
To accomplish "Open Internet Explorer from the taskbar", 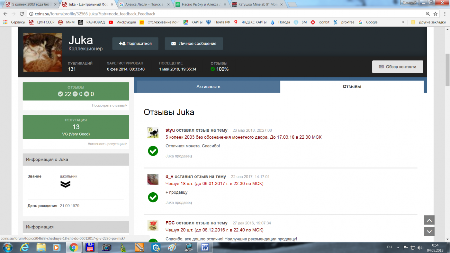I will click(x=24, y=247).
